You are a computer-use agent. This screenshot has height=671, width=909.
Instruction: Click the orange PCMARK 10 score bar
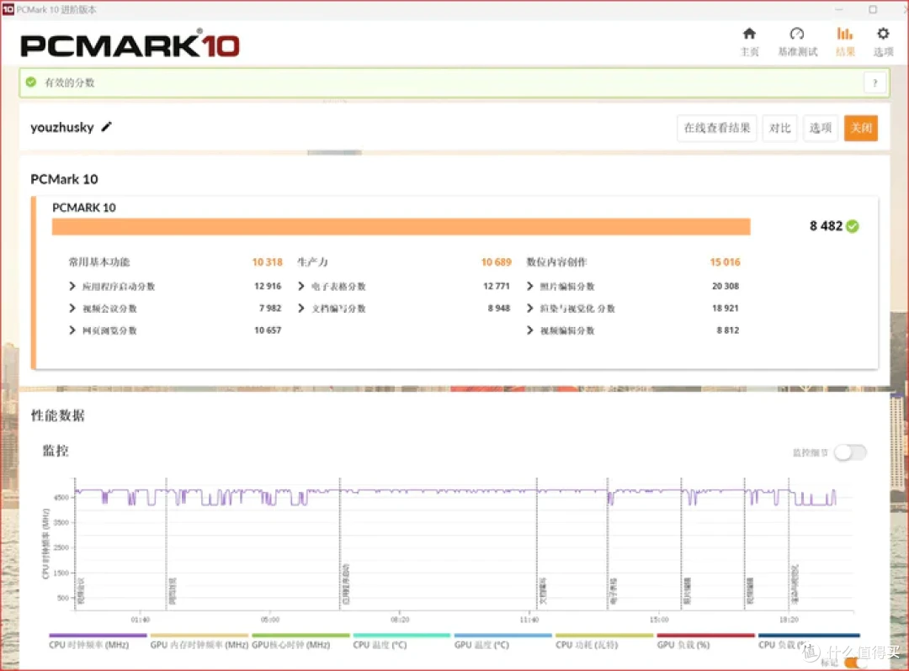point(401,226)
